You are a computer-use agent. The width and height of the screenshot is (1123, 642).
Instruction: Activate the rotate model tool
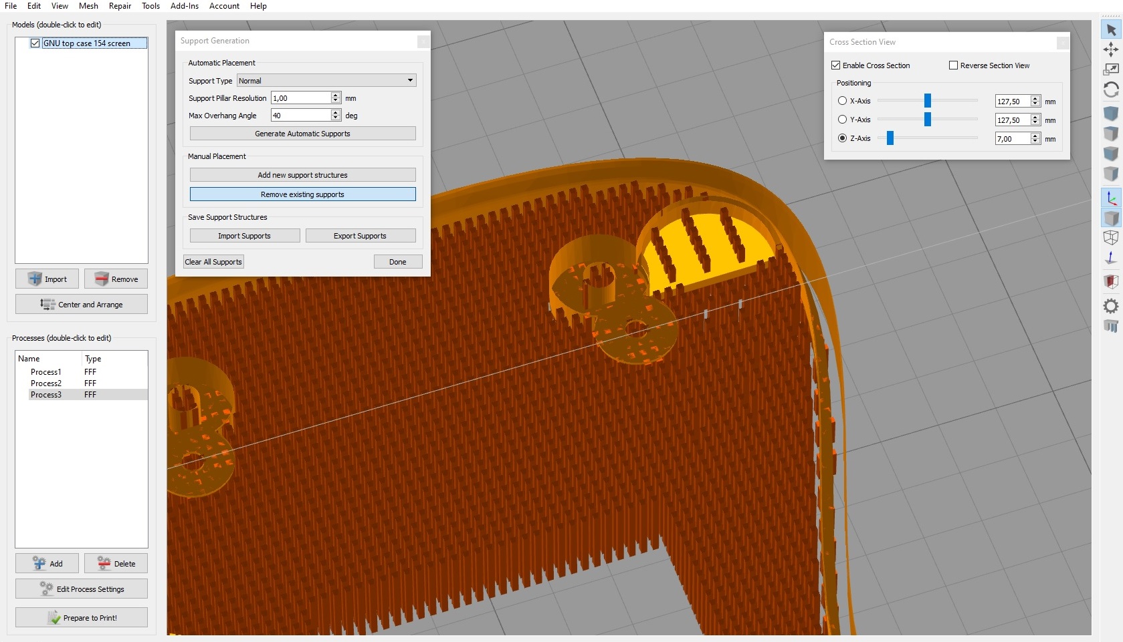pos(1111,89)
